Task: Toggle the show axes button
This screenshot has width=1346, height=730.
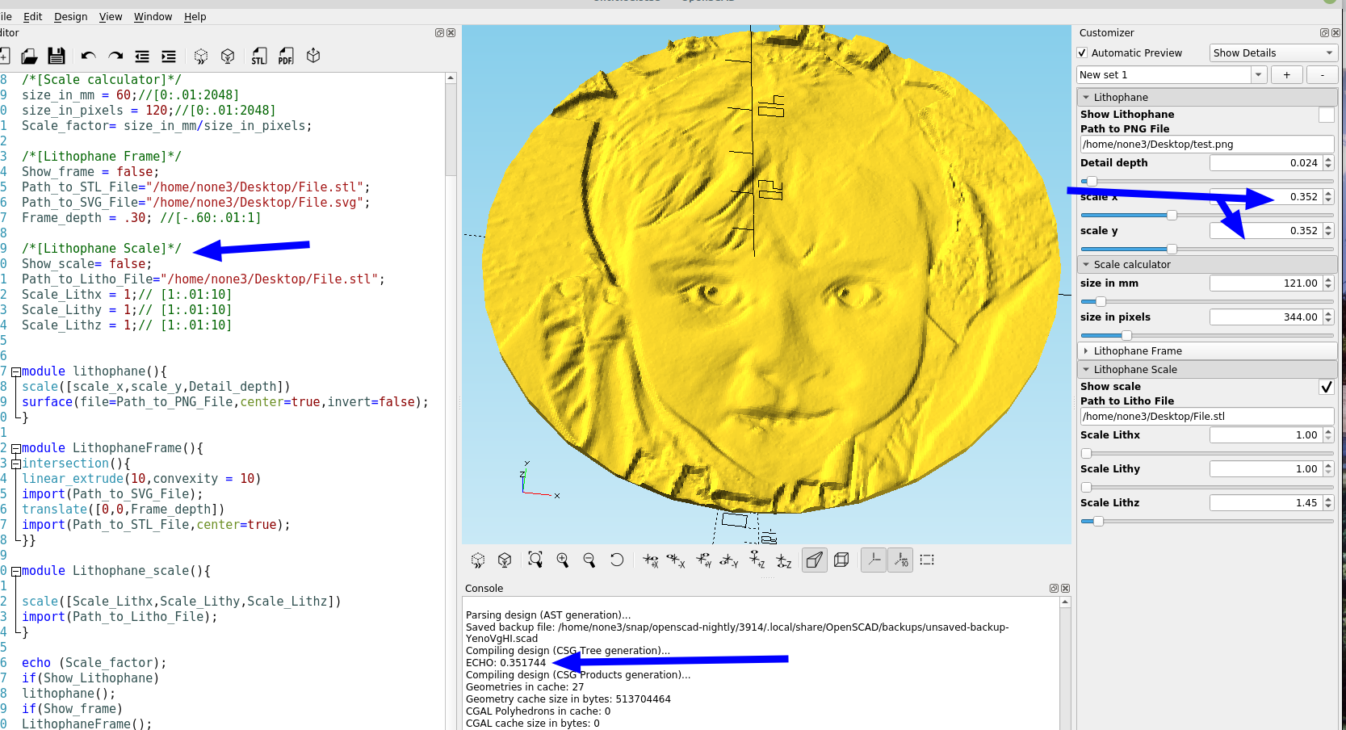Action: pos(874,560)
